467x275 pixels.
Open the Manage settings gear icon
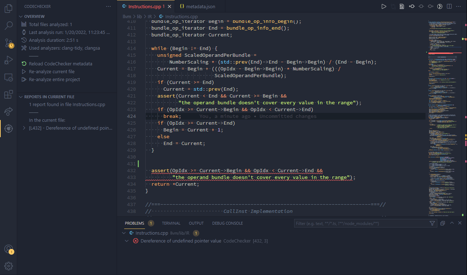pyautogui.click(x=8, y=266)
